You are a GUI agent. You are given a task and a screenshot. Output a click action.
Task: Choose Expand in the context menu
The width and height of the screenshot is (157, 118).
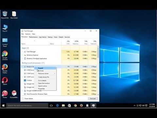pos(45,68)
